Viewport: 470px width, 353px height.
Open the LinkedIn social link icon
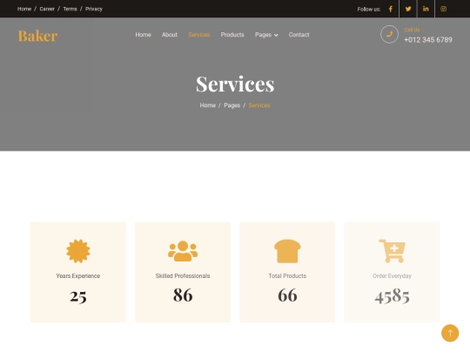[x=426, y=9]
